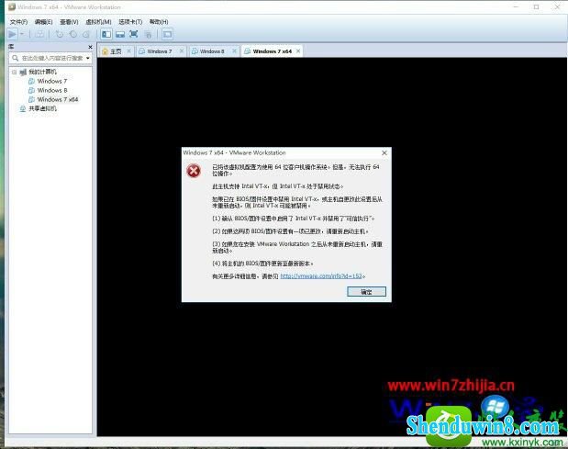Close the 主页 tab
568x449 pixels.
[x=128, y=51]
